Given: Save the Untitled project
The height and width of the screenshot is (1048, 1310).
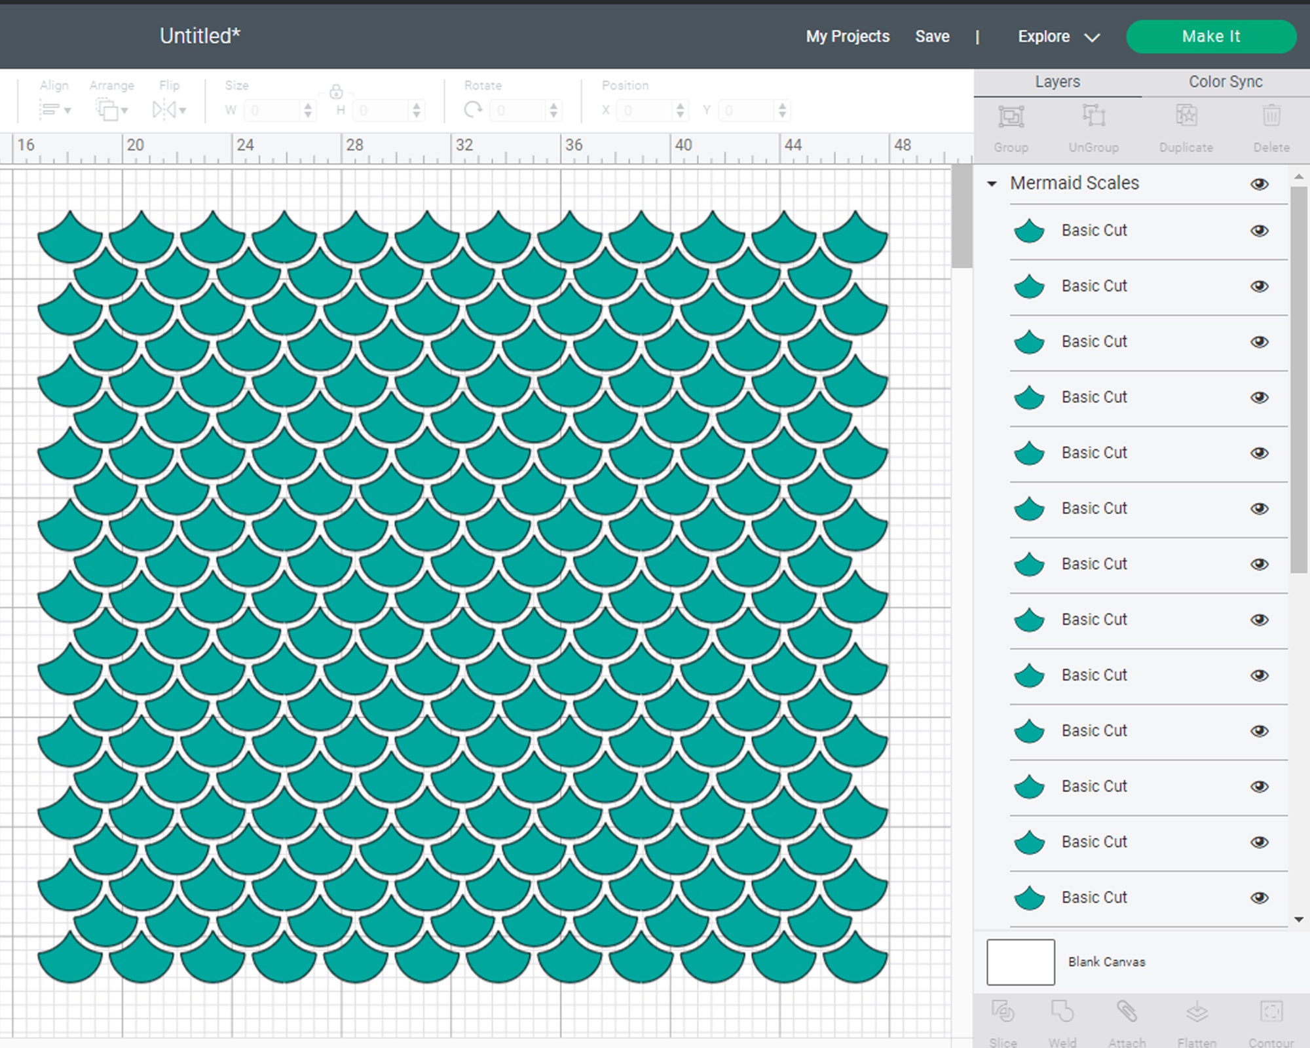Looking at the screenshot, I should (932, 37).
